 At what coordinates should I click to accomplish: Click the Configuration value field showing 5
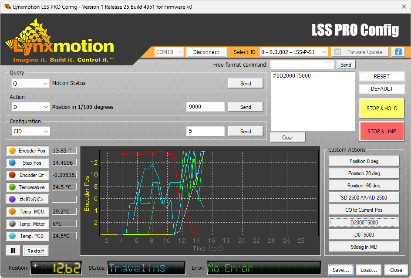click(205, 131)
